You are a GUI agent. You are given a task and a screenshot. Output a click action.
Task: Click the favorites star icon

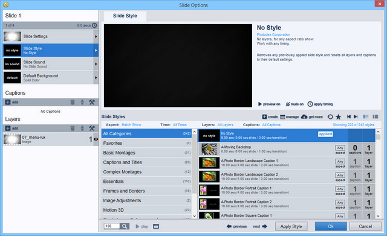click(x=339, y=116)
